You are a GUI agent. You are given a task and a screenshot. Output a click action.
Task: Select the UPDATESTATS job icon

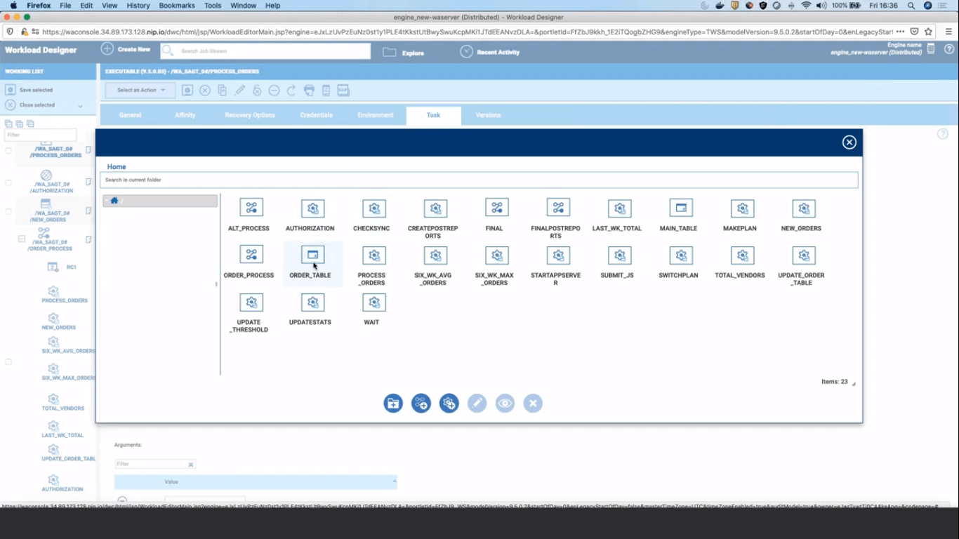pyautogui.click(x=312, y=302)
